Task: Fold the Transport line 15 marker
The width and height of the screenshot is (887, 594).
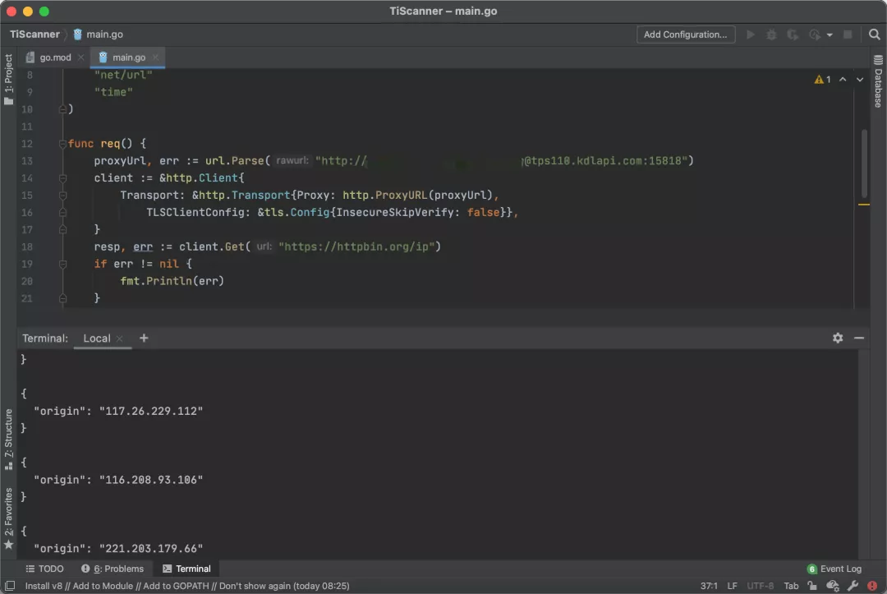Action: (x=62, y=196)
